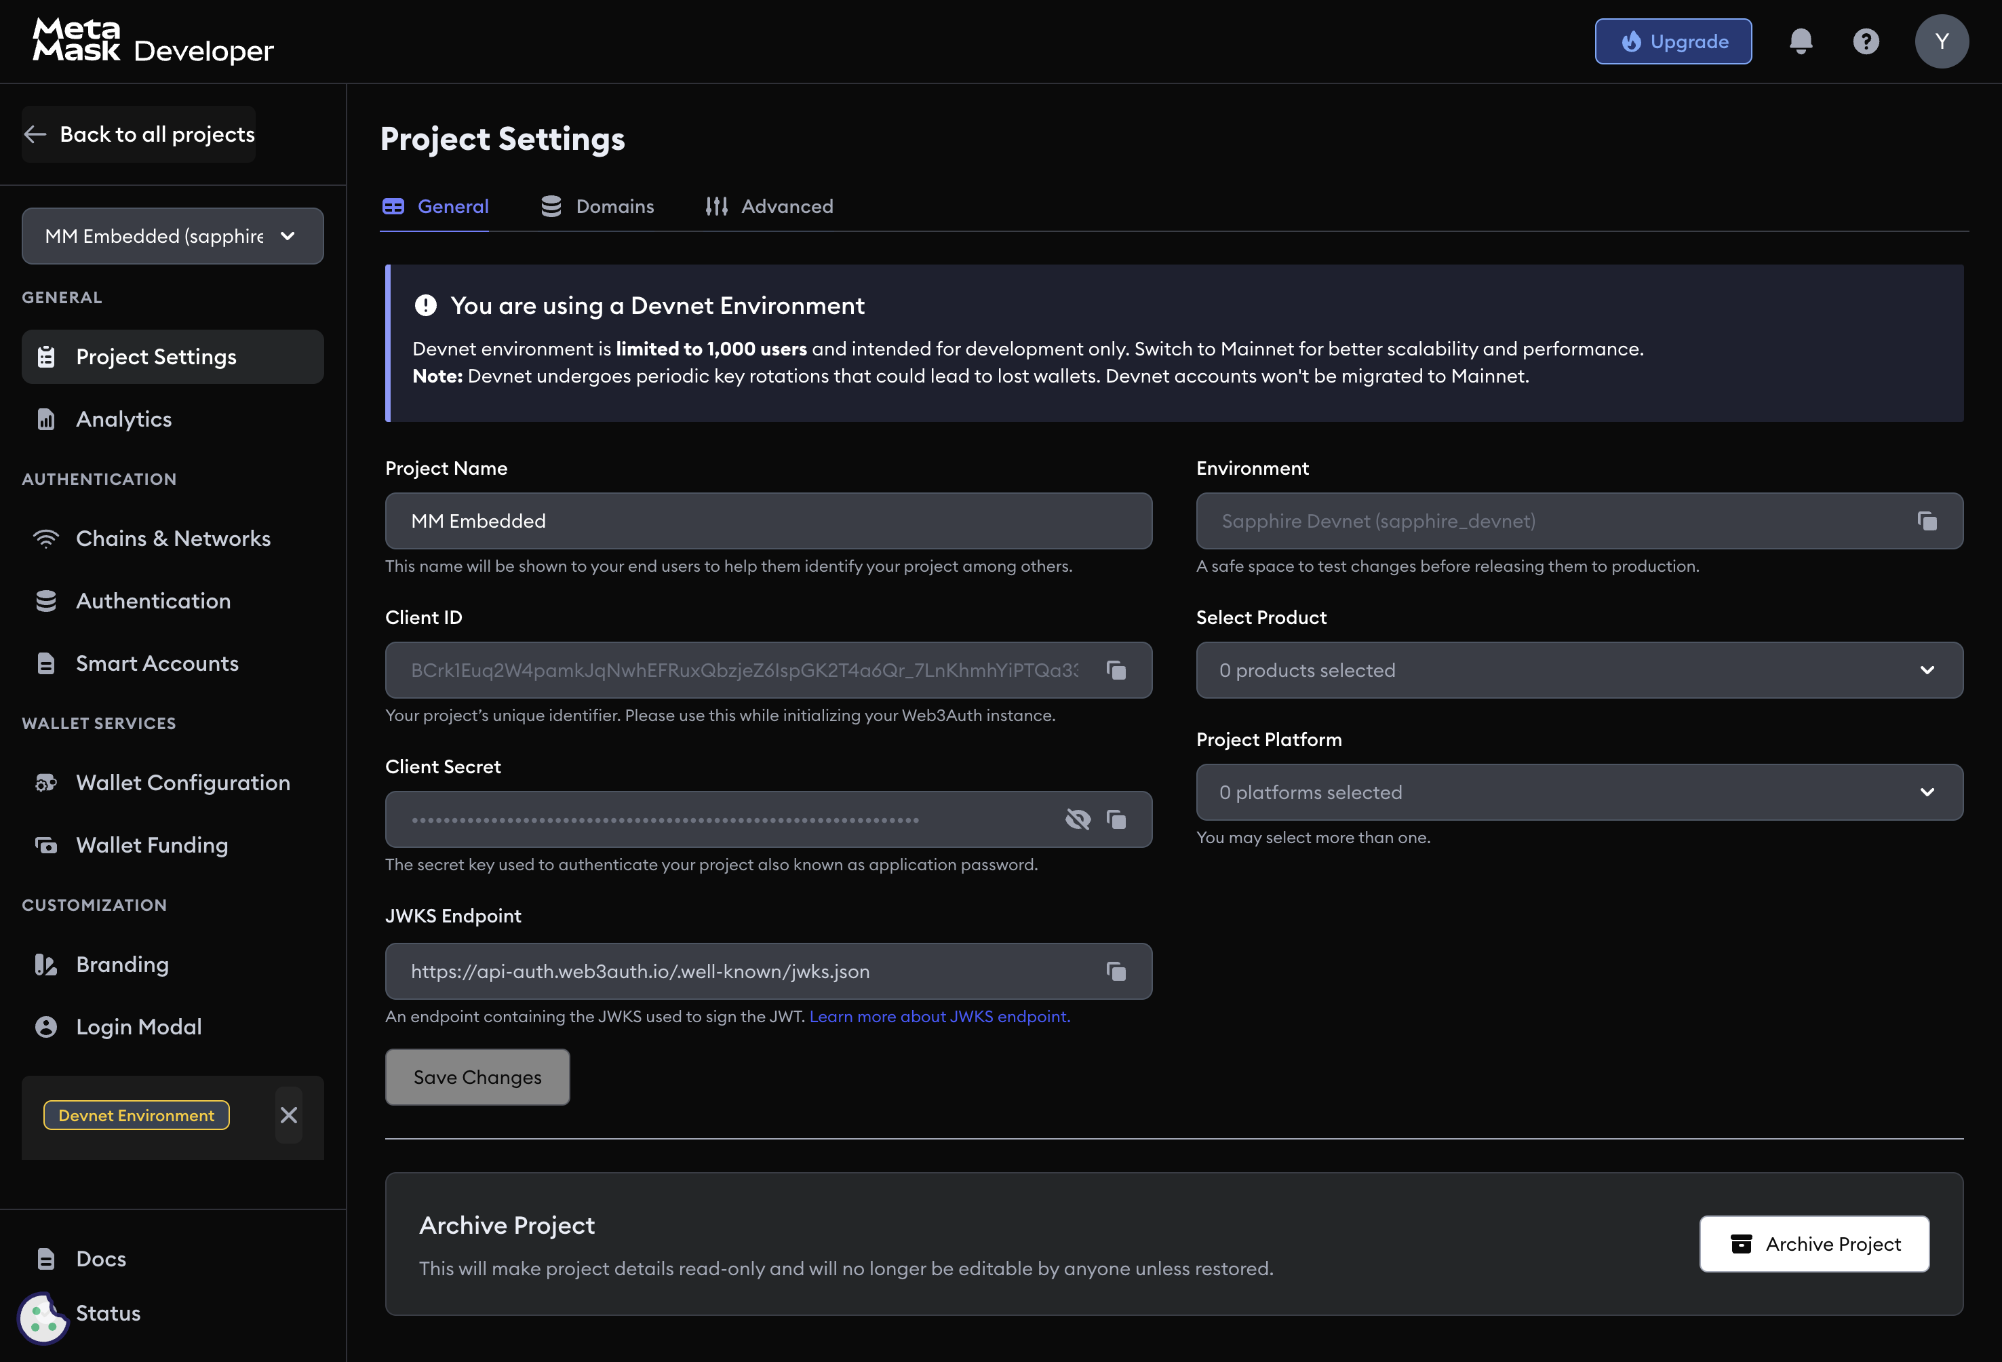Open the Project Platform dropdown

coord(1579,792)
